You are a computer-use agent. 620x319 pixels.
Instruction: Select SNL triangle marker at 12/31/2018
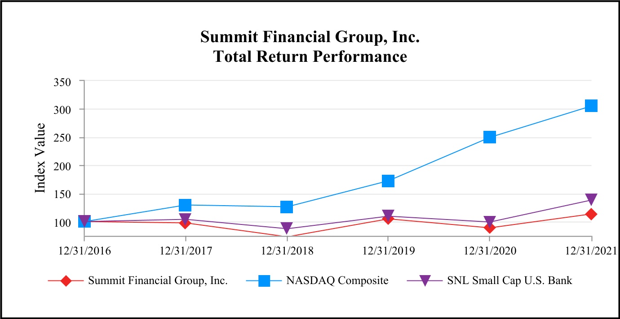pyautogui.click(x=287, y=228)
